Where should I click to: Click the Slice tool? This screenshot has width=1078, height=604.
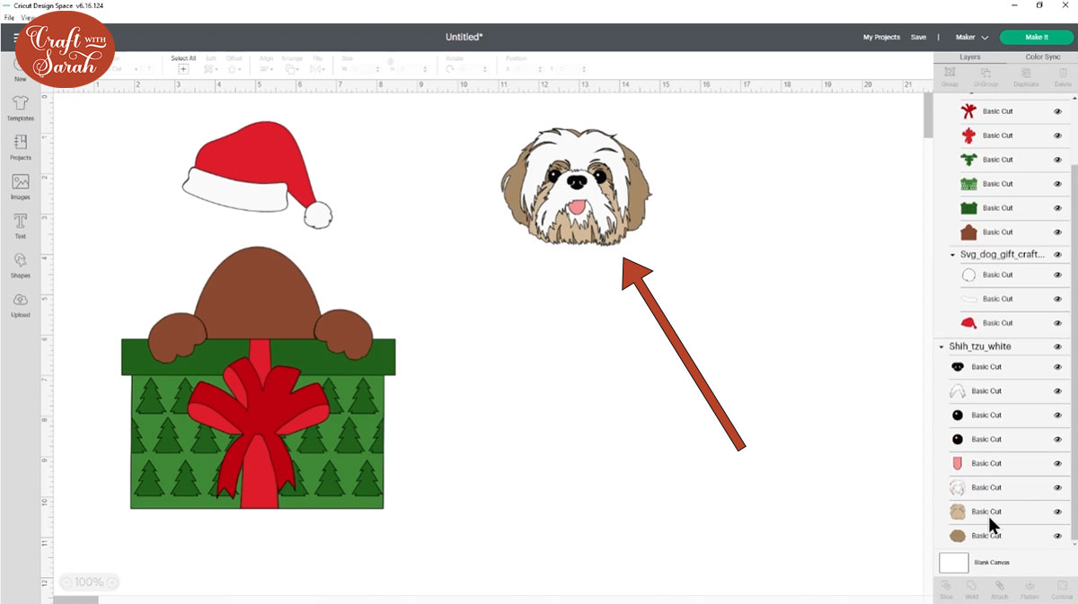coord(946,590)
